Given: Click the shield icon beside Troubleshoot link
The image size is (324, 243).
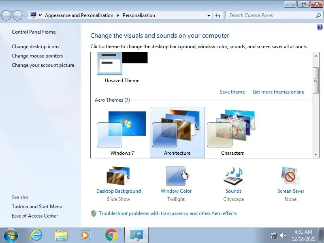Looking at the screenshot, I should coord(94,213).
